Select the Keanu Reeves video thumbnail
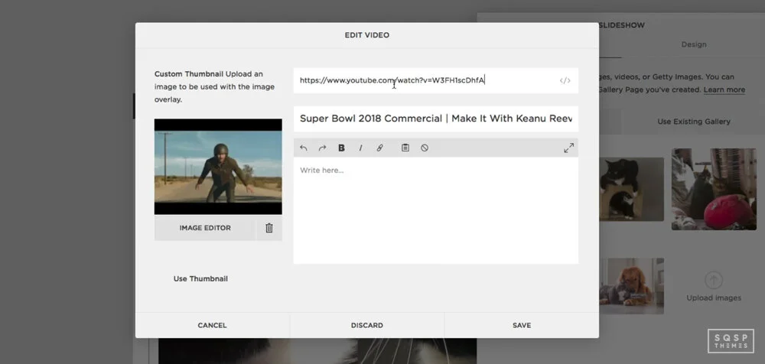This screenshot has height=364, width=765. tap(218, 167)
